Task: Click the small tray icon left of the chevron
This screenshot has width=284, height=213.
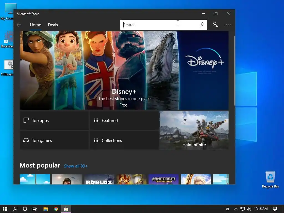Action: coord(227,209)
